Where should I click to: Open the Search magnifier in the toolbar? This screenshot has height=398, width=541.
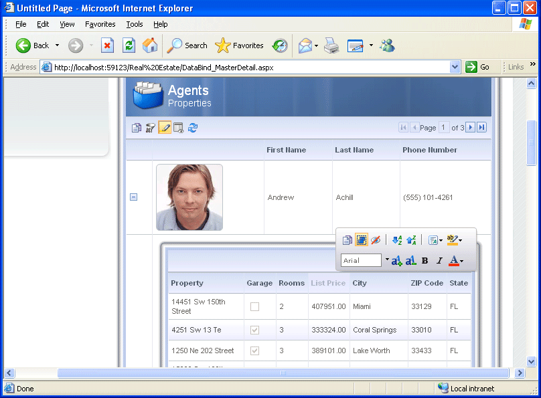coord(175,45)
